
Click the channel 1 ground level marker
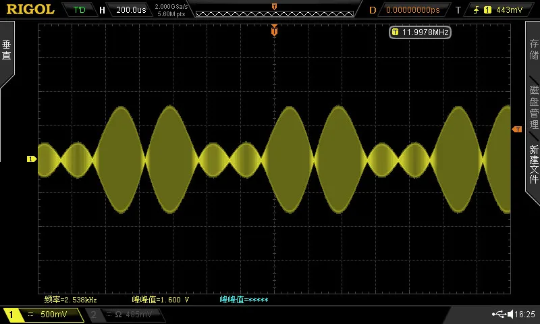click(x=31, y=159)
